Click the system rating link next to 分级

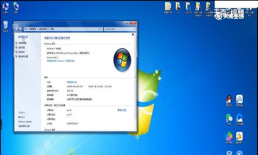click(x=72, y=82)
